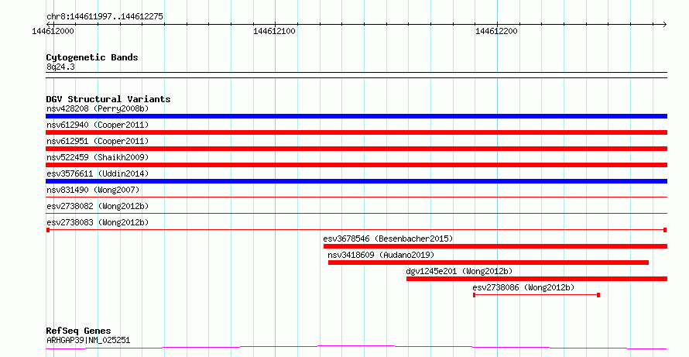Screen dimensions: 689x357
Task: Click the 144612000 ruler position
Action: point(53,31)
